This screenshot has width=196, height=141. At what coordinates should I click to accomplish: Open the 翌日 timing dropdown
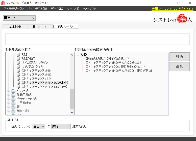point(39,126)
